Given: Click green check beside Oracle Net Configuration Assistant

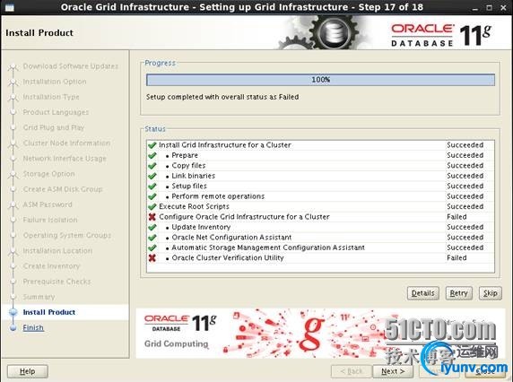Looking at the screenshot, I should [x=152, y=237].
